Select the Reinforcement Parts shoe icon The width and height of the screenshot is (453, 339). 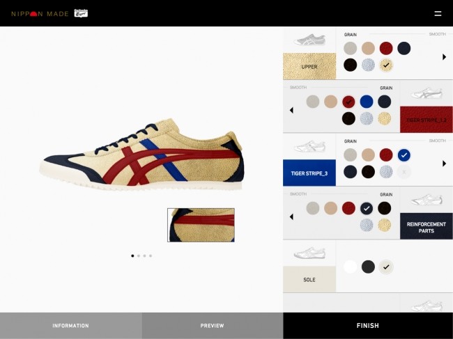point(427,200)
